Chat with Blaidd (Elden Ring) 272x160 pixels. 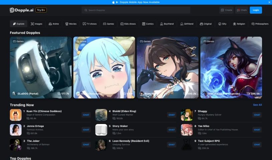coord(172,115)
